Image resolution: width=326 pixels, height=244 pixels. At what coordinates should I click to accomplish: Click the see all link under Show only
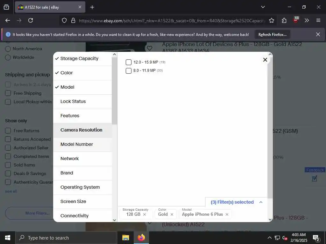click(x=11, y=191)
